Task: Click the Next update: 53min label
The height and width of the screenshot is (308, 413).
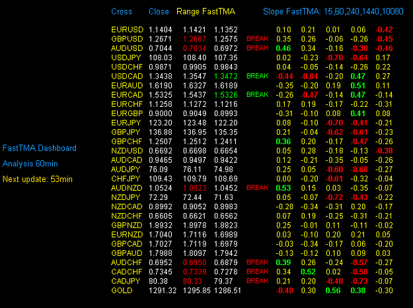Action: [38, 179]
